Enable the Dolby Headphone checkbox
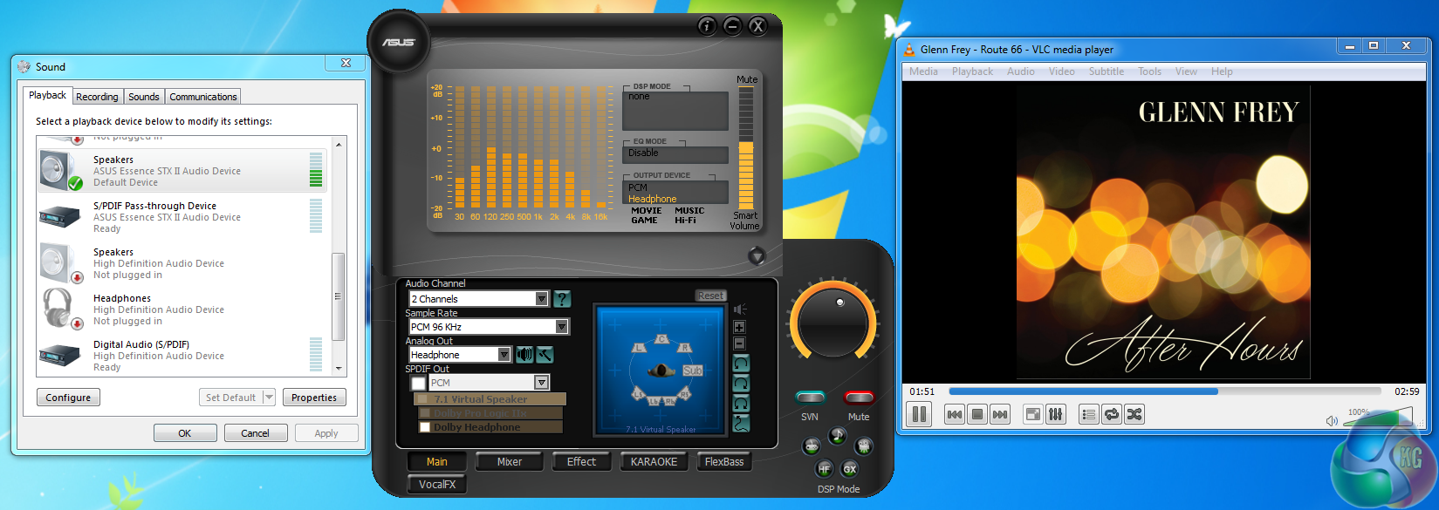 click(x=425, y=427)
